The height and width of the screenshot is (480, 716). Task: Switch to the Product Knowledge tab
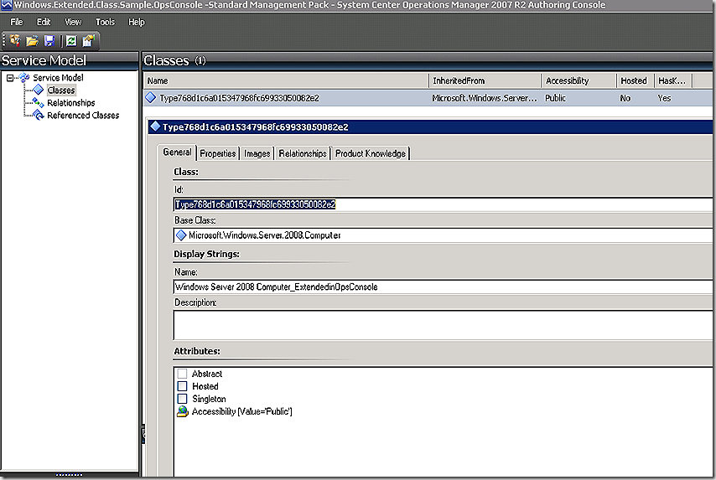(x=371, y=153)
